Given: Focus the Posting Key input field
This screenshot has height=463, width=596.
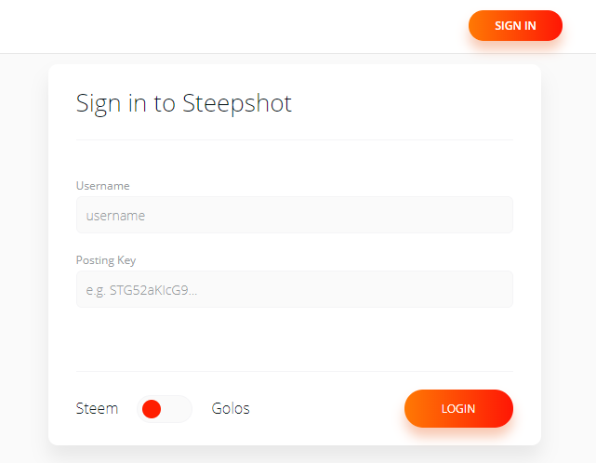Looking at the screenshot, I should point(294,289).
